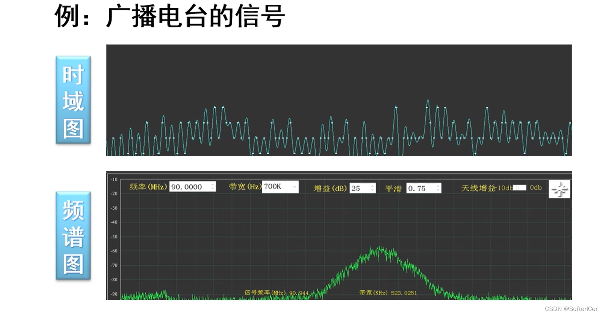
Task: Toggle the antenna gain 10db/0db switch
Action: 519,188
